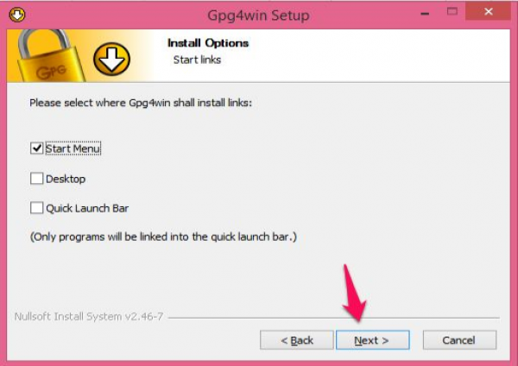
Task: Enable the Quick Launch Bar checkbox
Action: pos(36,208)
